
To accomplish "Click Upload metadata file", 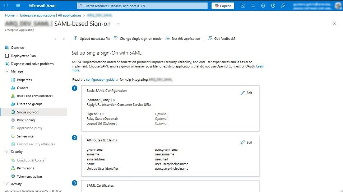I will point(92,38).
